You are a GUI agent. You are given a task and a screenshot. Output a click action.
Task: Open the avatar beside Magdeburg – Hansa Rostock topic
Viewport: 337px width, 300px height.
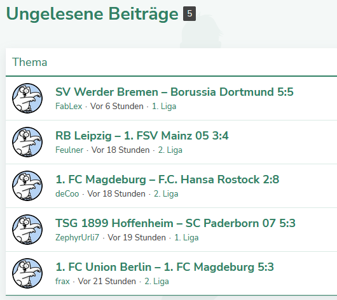(x=27, y=186)
